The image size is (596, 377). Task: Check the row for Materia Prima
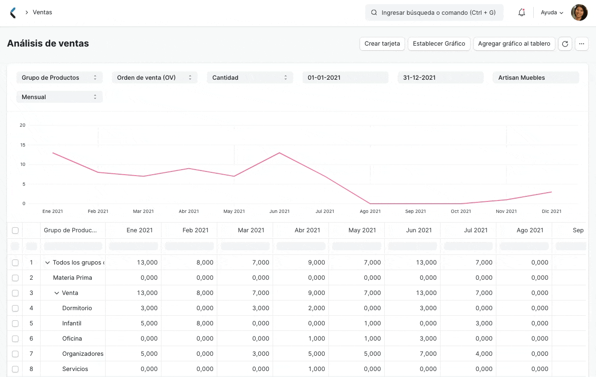pos(15,277)
